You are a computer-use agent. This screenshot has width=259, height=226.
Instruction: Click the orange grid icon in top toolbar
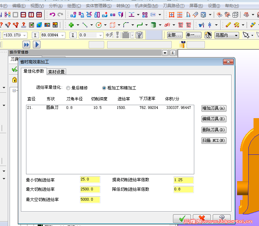click(x=171, y=15)
